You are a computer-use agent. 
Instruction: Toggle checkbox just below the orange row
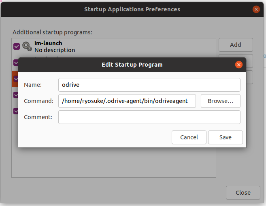click(x=16, y=95)
